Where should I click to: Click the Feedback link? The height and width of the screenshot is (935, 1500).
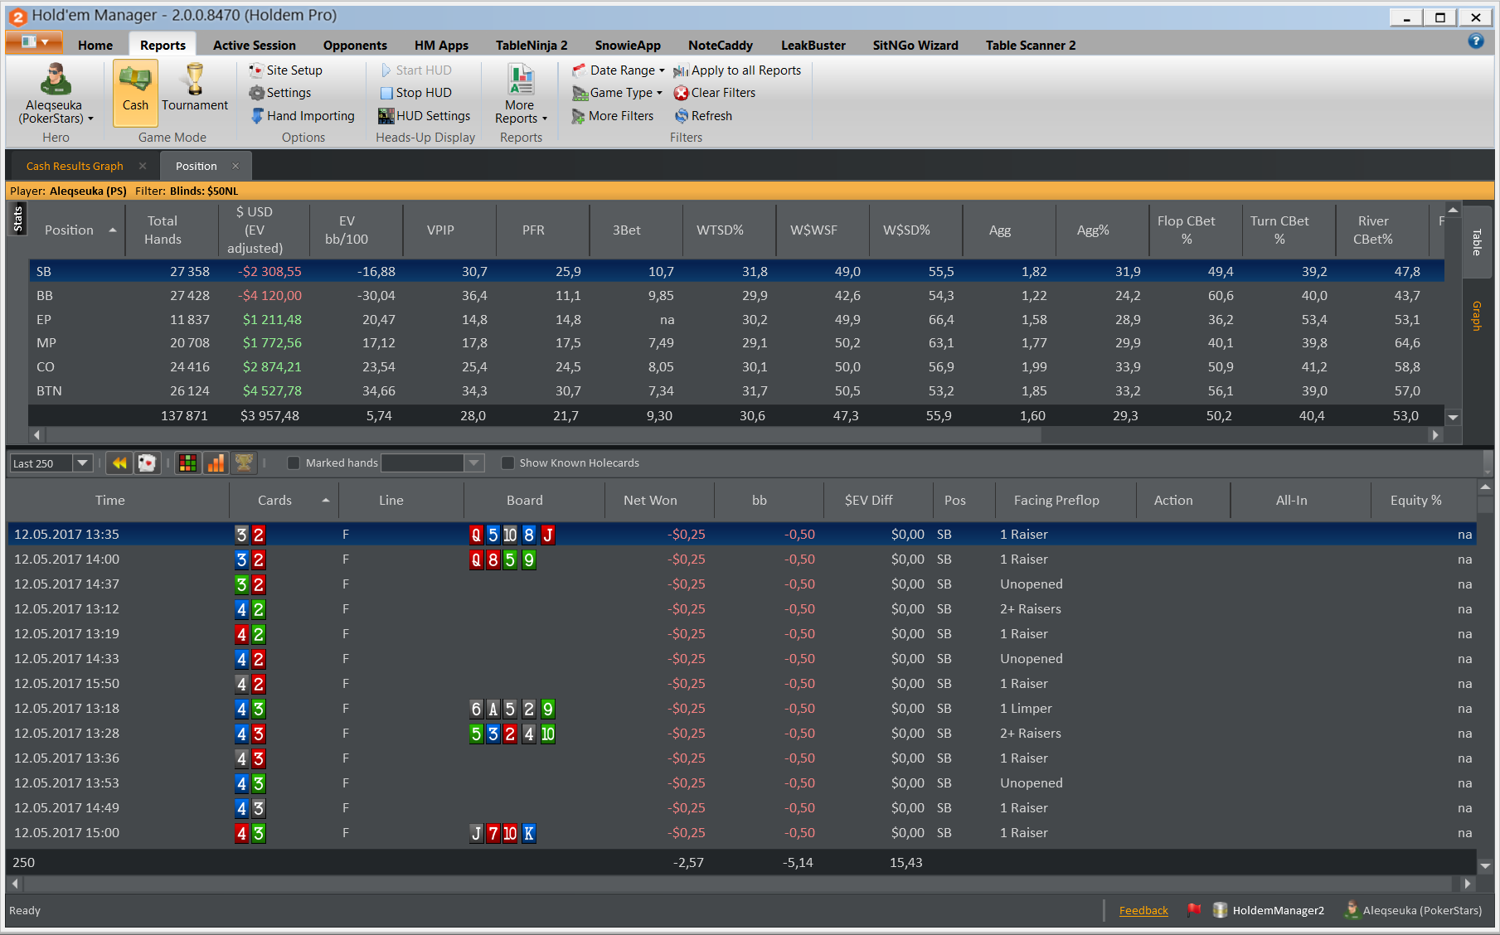click(1143, 910)
